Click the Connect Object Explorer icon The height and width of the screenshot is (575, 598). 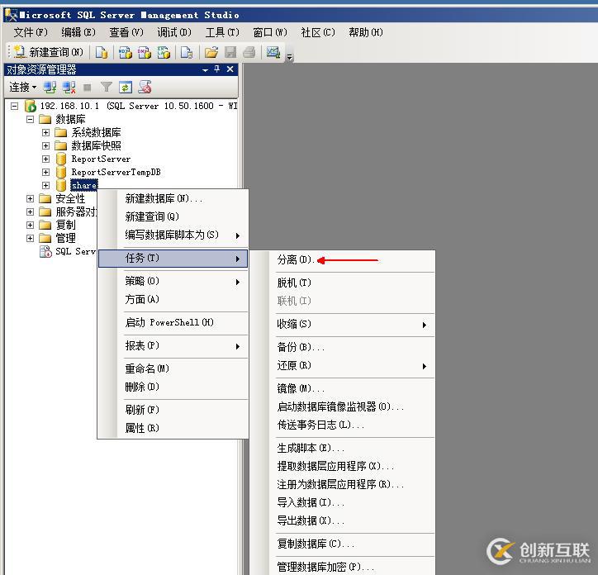tap(50, 88)
